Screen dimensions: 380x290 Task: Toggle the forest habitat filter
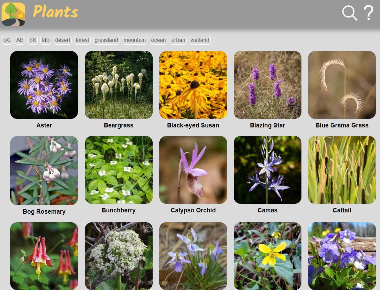[82, 40]
